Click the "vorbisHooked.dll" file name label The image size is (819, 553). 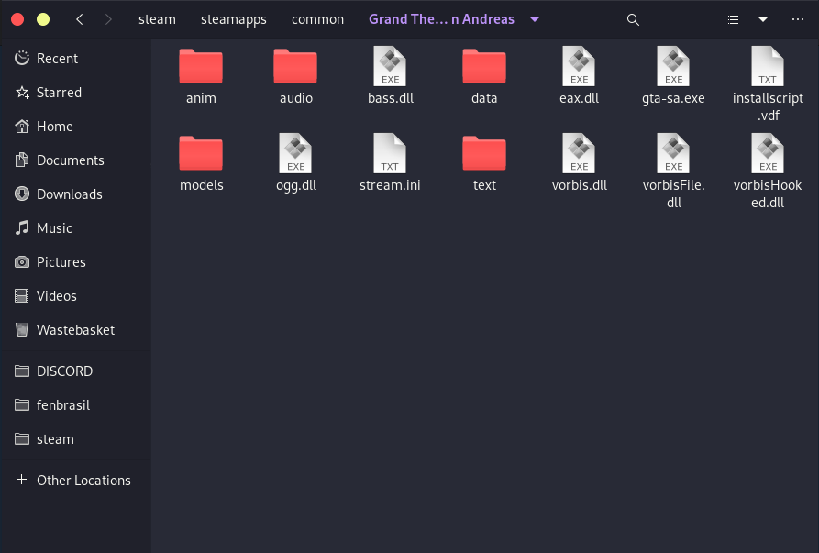coord(768,194)
